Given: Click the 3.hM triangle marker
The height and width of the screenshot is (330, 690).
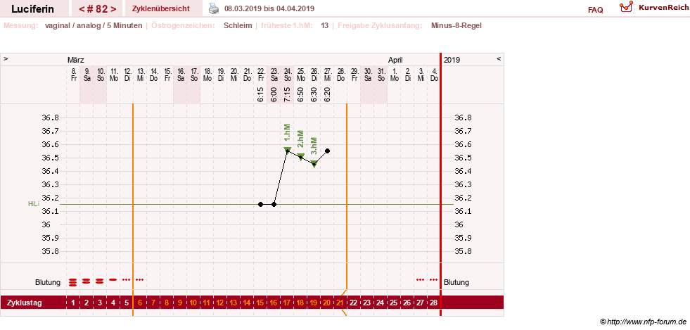Looking at the screenshot, I should coord(314,164).
